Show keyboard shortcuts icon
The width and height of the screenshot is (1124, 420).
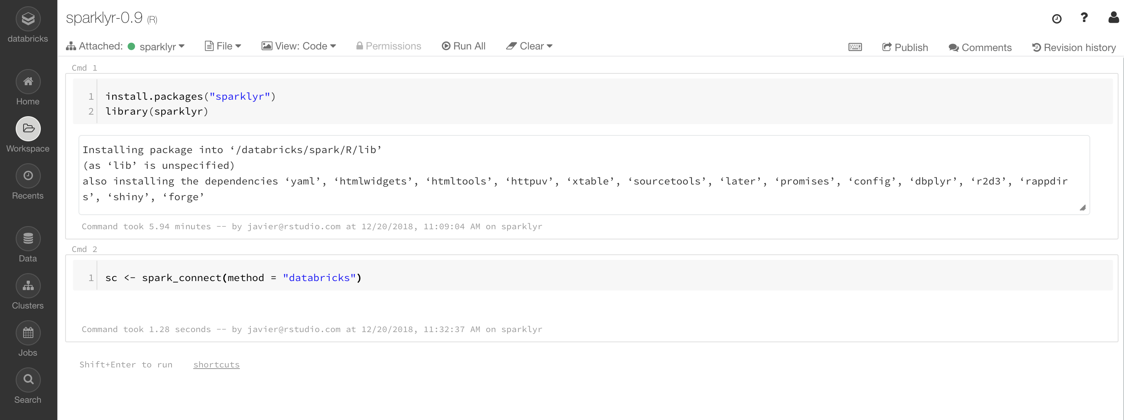[855, 47]
